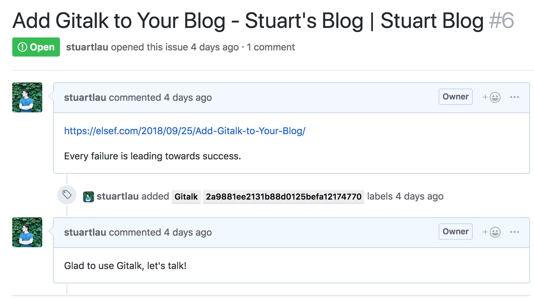This screenshot has height=299, width=534.
Task: Open stuartlau profile from issue header
Action: [87, 47]
